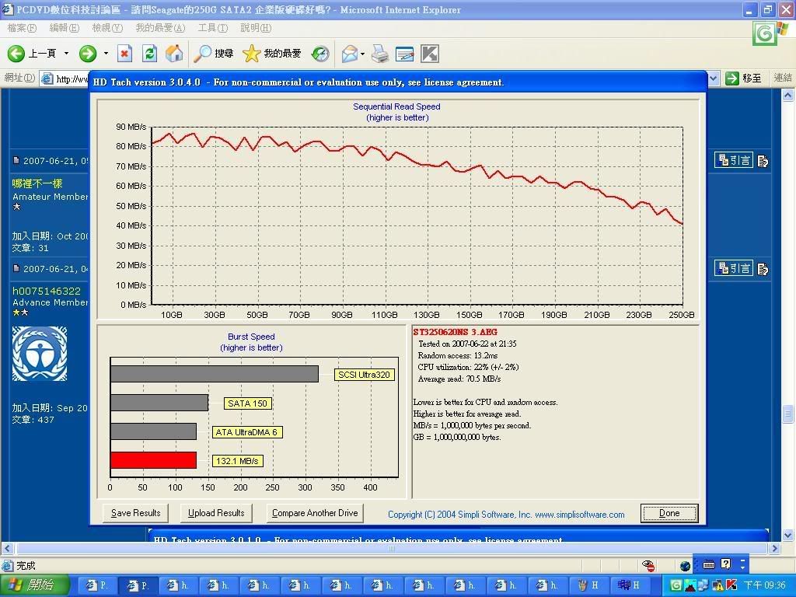The height and width of the screenshot is (597, 796).
Task: Open the History clock icon
Action: pyautogui.click(x=320, y=54)
